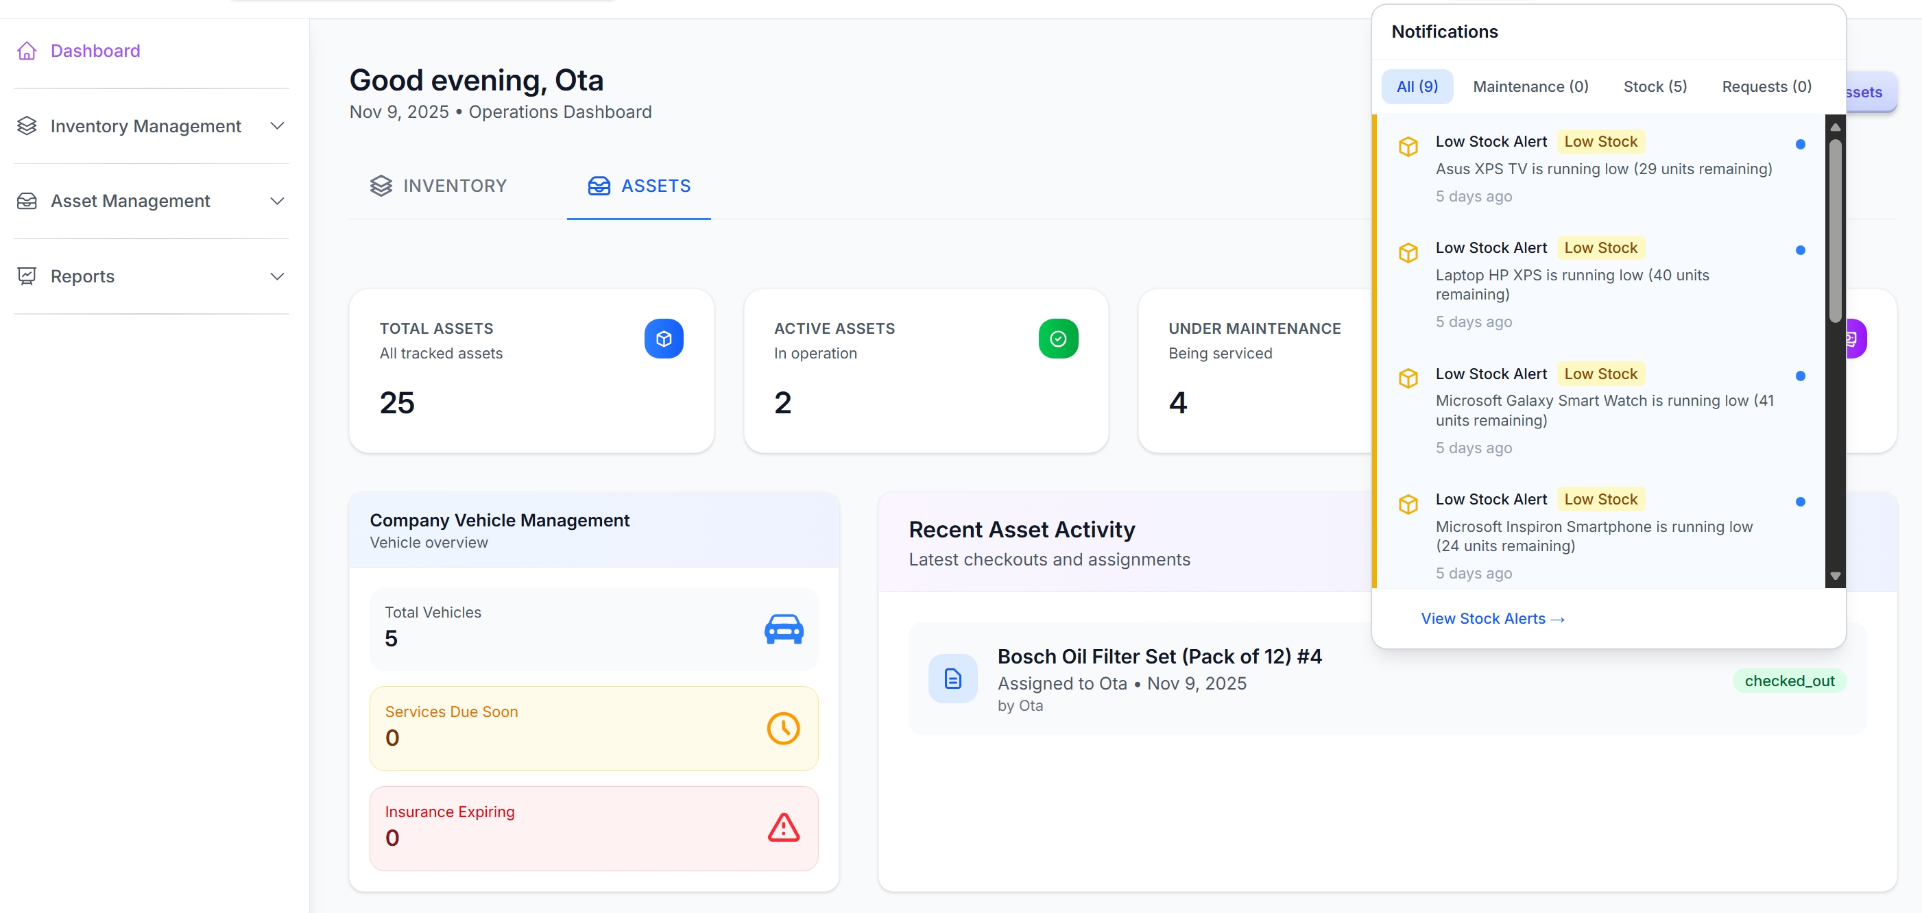Click the clock icon in Services Due Soon
Screen dimensions: 1922x913
pyautogui.click(x=784, y=728)
